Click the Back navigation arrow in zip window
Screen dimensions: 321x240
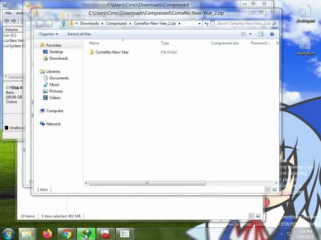[40, 24]
